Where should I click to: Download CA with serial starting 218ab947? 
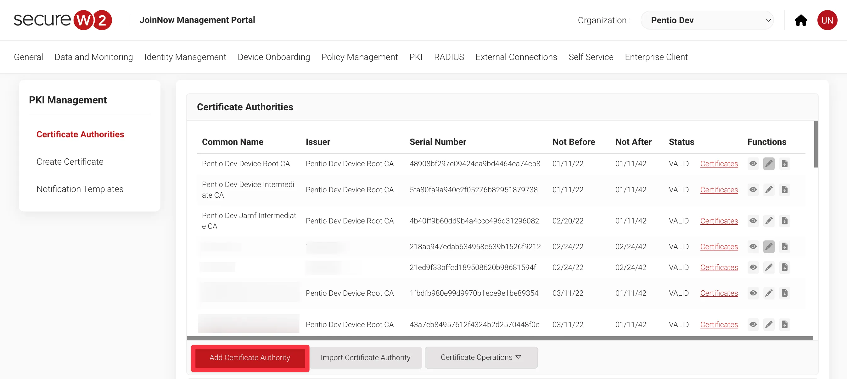click(x=784, y=246)
